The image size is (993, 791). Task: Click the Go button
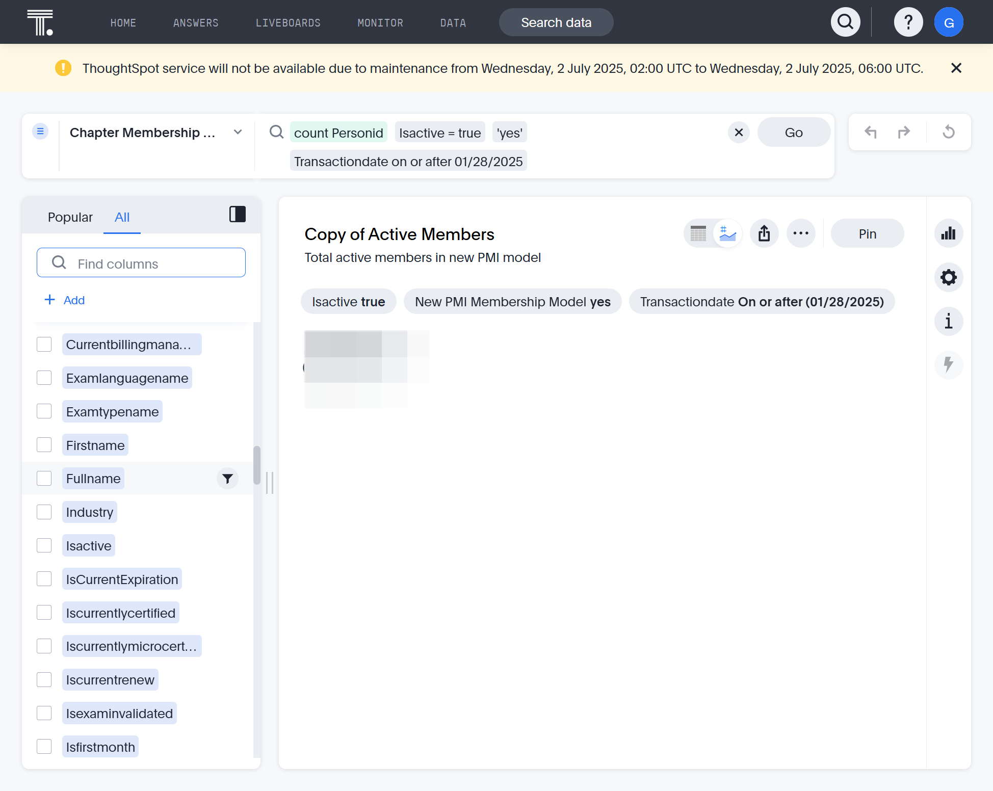tap(794, 133)
